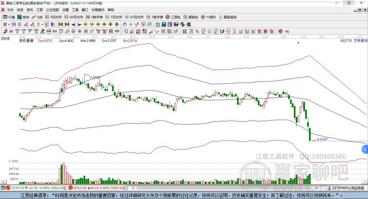Open the 江恩轮 Gann wheel
The height and width of the screenshot is (199, 368).
coord(173,17)
